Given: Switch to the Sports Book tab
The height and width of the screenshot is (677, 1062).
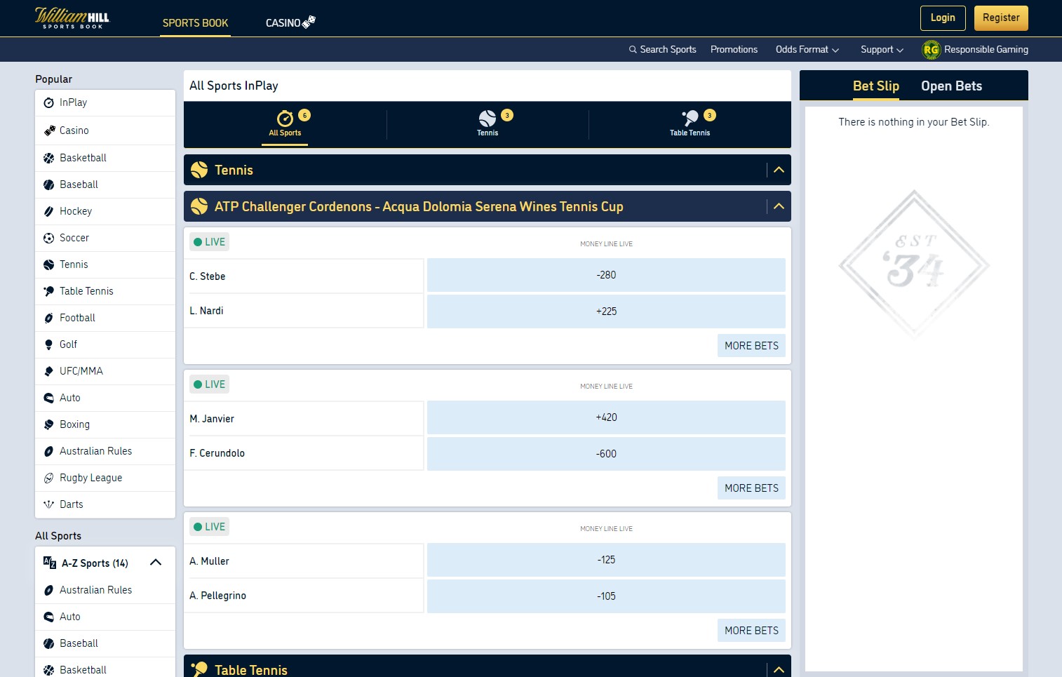Looking at the screenshot, I should [x=195, y=23].
